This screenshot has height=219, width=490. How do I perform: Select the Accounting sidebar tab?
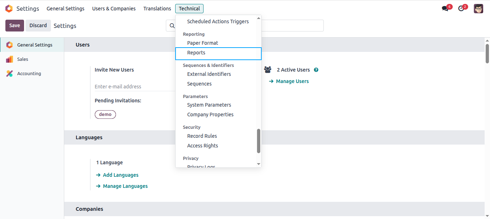[32, 73]
